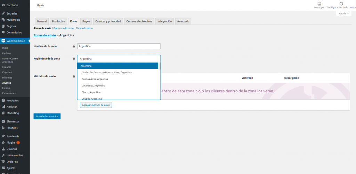Open Adue – Correo Argentino submenu item
This screenshot has width=356, height=174.
click(10, 60)
